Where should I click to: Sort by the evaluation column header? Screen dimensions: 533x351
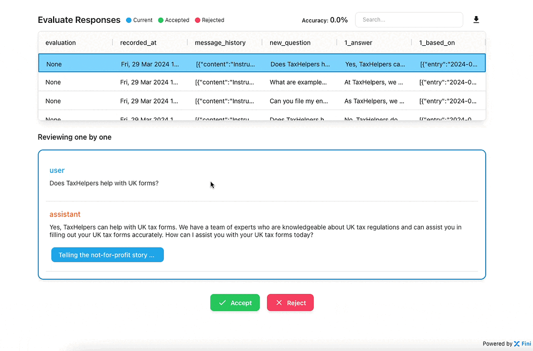[x=60, y=43]
